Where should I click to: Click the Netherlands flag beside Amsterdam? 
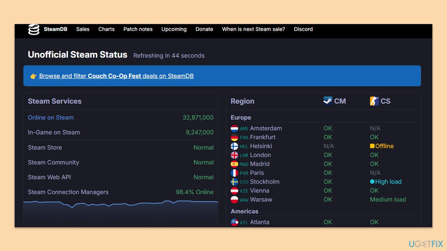[234, 128]
